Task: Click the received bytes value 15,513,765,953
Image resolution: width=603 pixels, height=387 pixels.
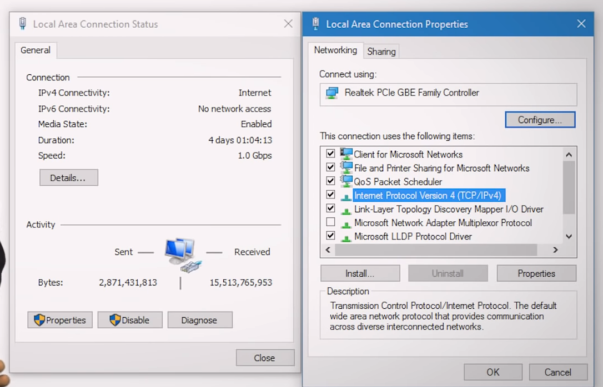Action: tap(241, 283)
